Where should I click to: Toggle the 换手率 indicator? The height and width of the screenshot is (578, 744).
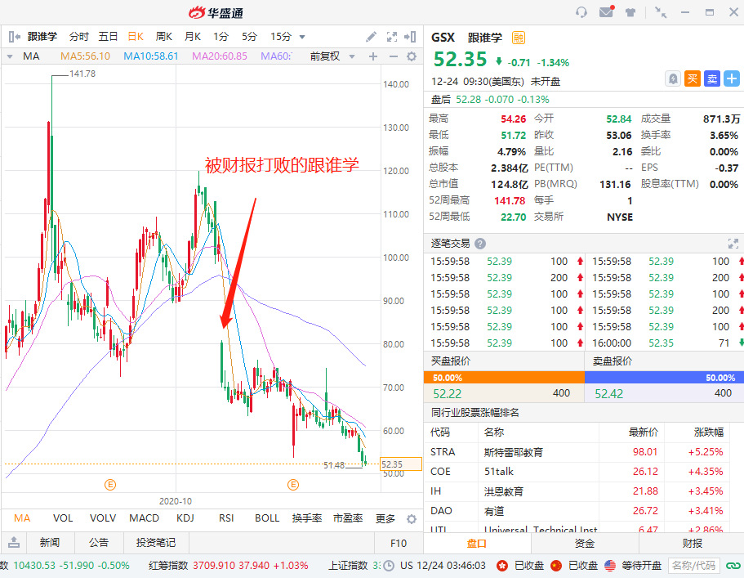[x=307, y=518]
